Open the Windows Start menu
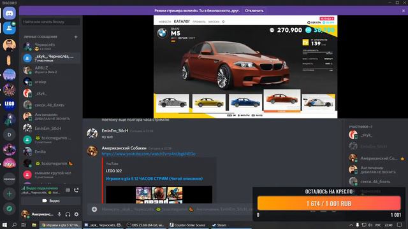This screenshot has width=408, height=229. [4, 225]
